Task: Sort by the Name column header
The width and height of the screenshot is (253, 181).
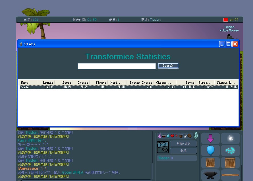Action: coord(28,83)
